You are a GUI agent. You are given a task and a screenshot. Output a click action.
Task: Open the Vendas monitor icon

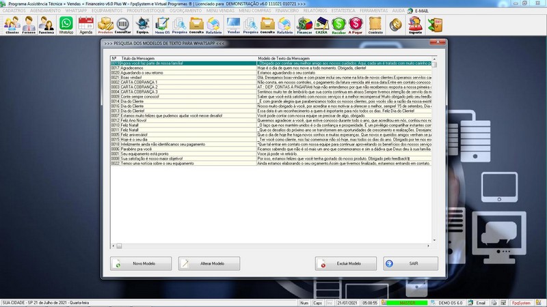pyautogui.click(x=233, y=25)
